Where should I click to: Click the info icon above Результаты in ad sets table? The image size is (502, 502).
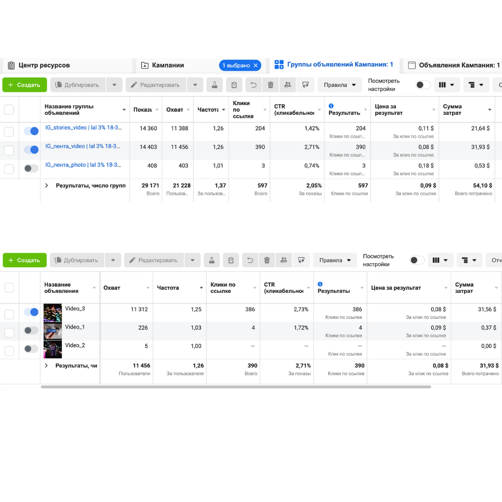coord(331,106)
